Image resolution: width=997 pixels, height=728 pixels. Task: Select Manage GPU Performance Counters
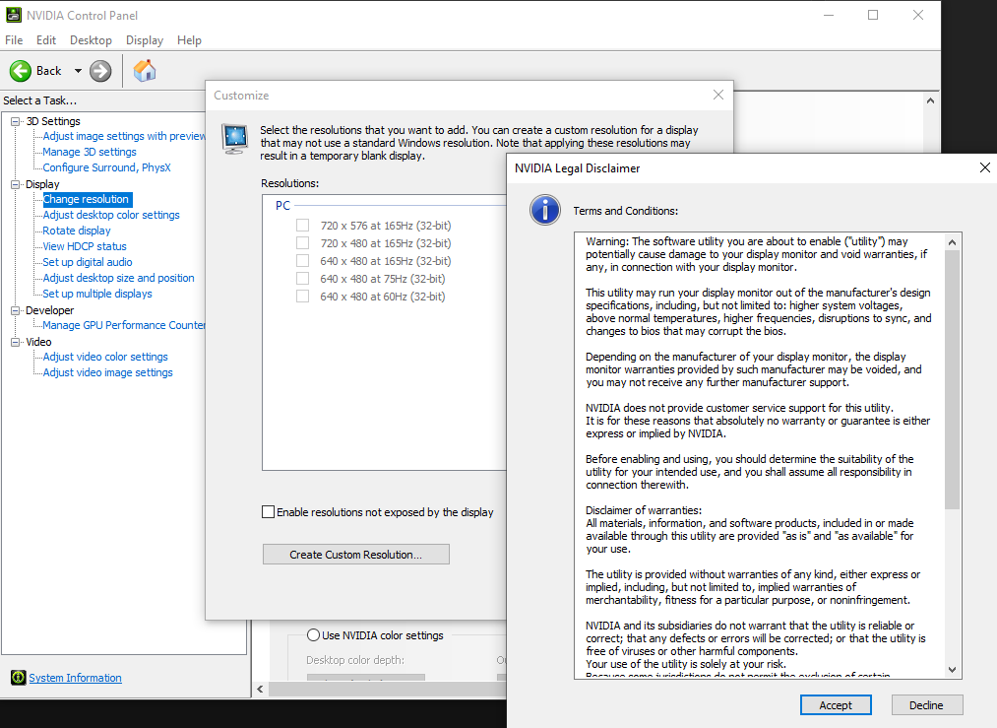tap(124, 325)
